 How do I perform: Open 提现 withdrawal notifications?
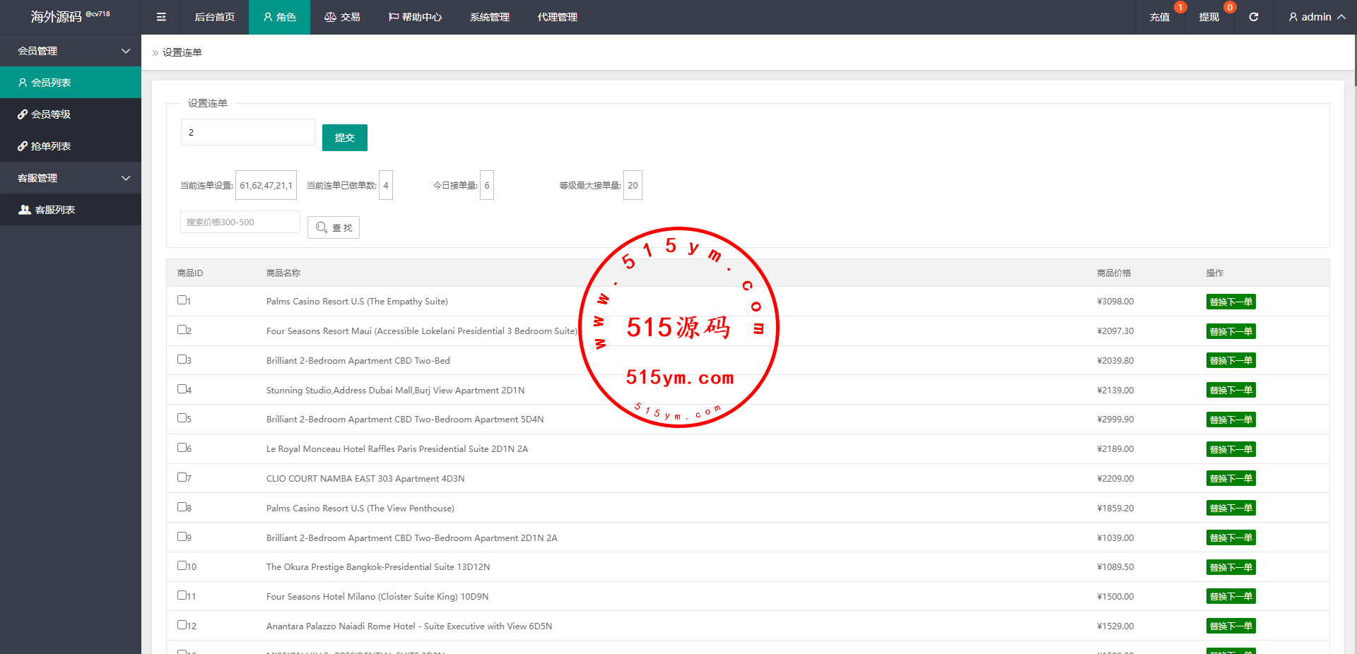click(1209, 17)
